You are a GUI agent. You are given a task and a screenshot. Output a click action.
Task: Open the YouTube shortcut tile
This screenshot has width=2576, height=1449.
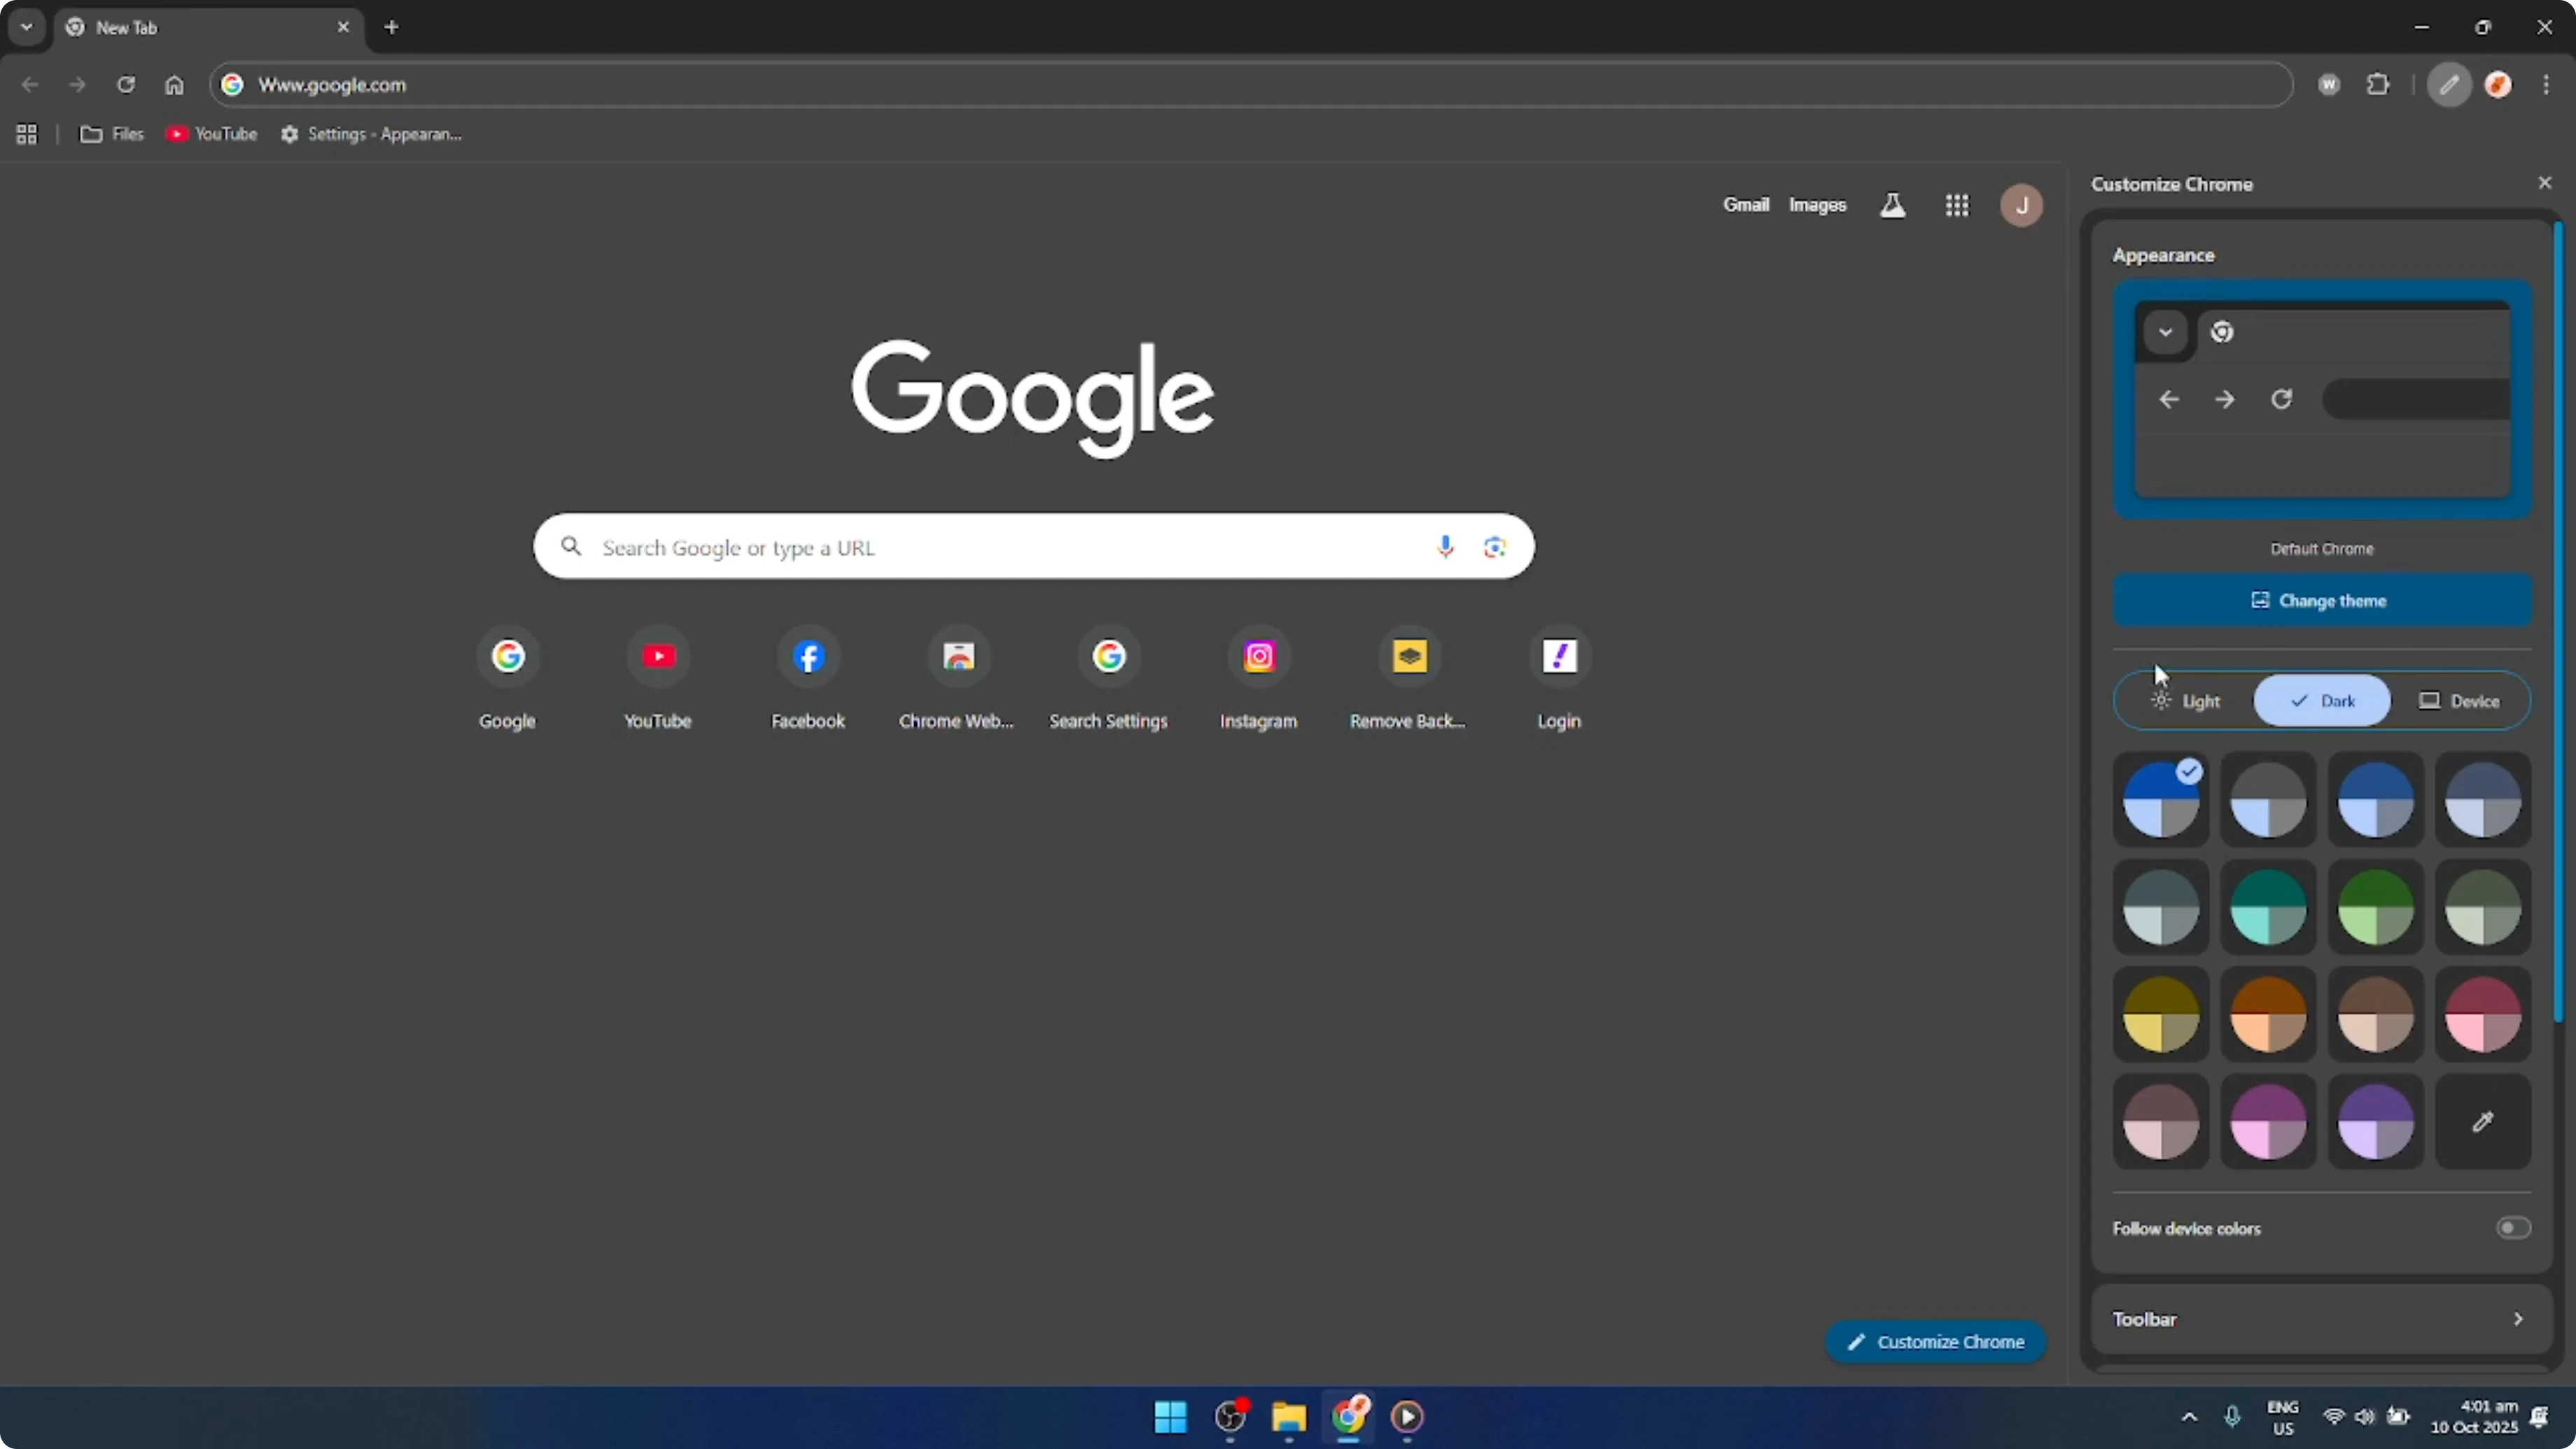click(x=658, y=679)
